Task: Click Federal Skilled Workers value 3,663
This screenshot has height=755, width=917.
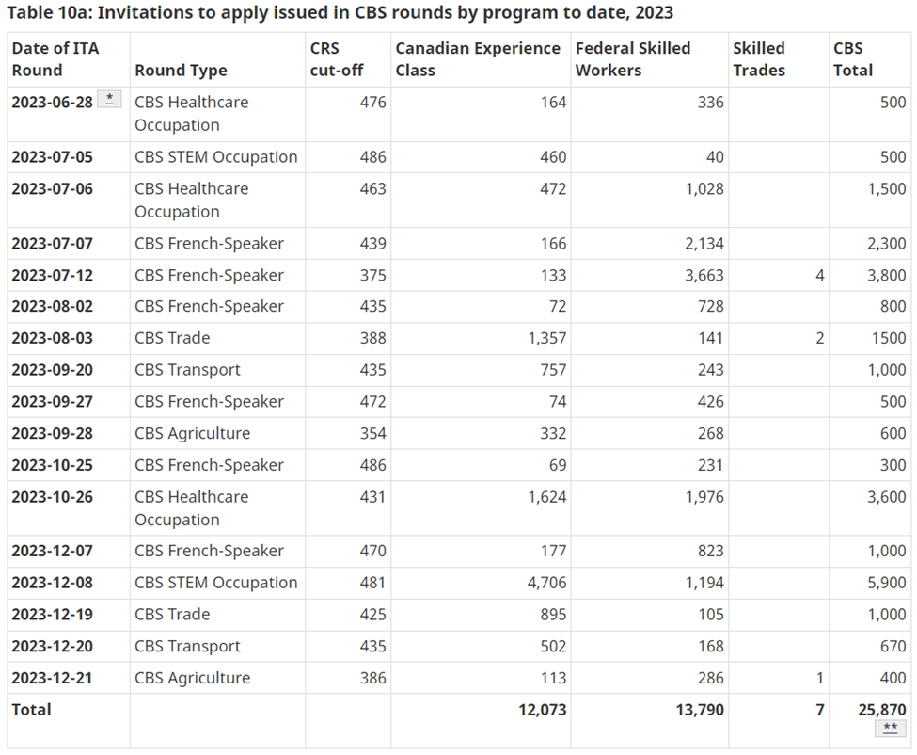Action: [x=704, y=275]
